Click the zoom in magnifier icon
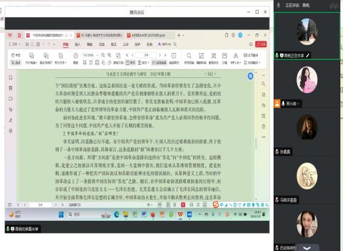 coord(109,56)
